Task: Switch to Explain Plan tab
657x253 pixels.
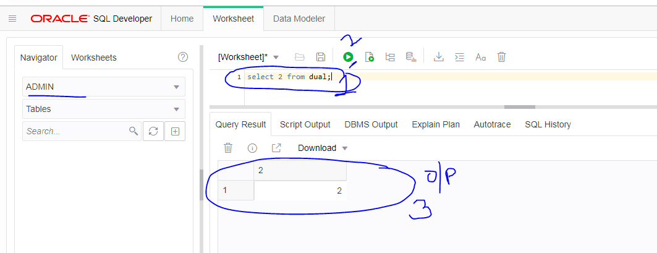Action: (436, 124)
